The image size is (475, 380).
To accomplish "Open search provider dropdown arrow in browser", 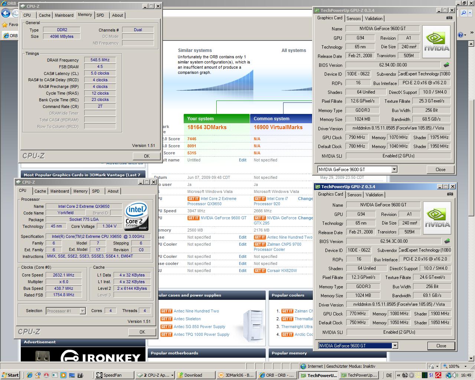I will (470, 13).
